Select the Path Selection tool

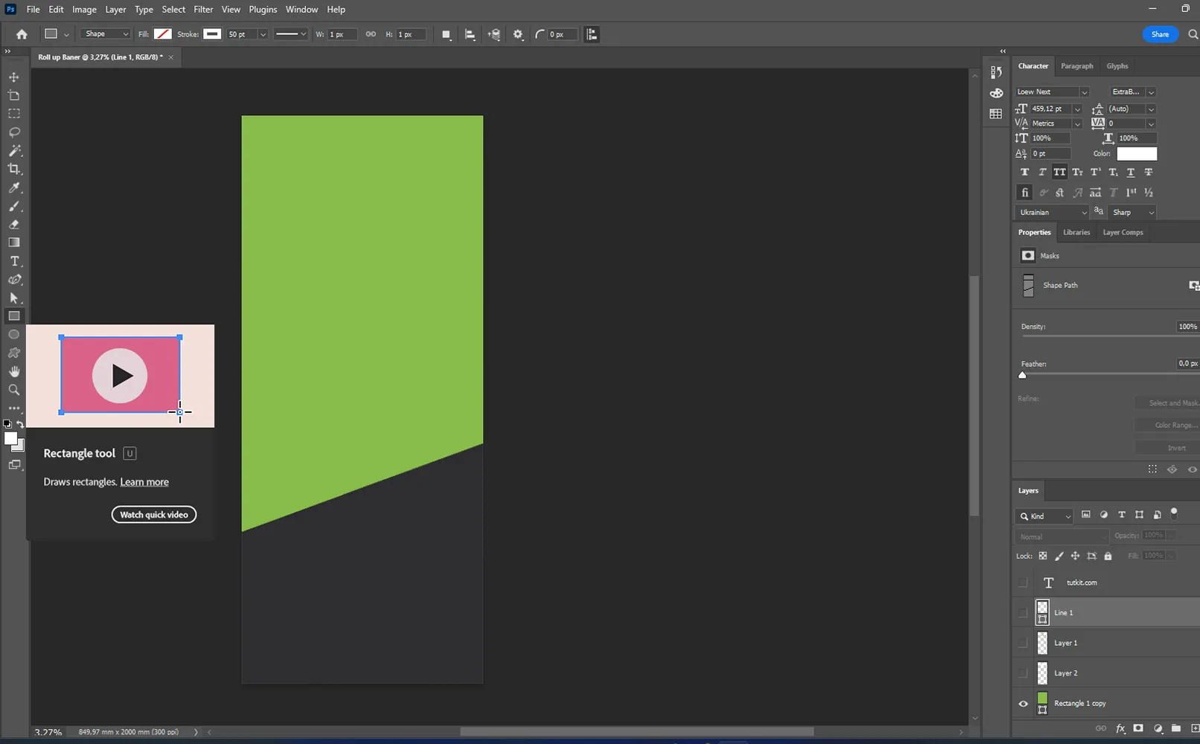(x=14, y=298)
